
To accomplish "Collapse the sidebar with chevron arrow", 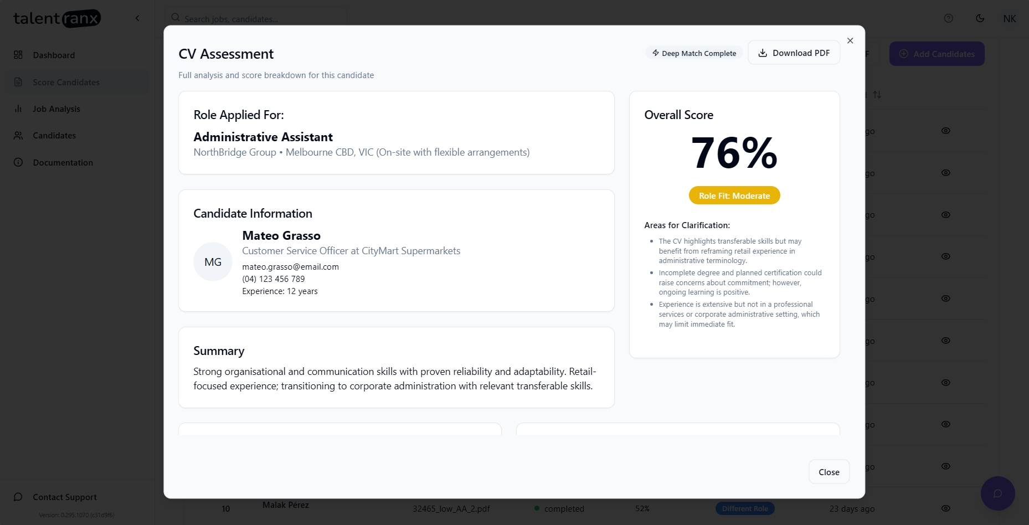I will [x=137, y=18].
